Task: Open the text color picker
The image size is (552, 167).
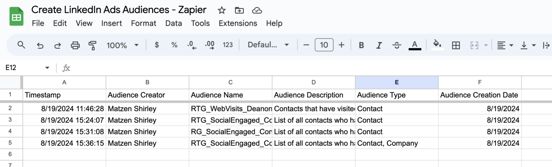Action: (x=415, y=45)
